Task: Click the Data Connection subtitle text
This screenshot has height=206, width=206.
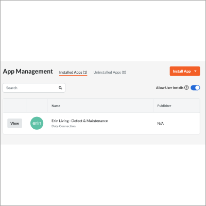Action: coord(63,126)
